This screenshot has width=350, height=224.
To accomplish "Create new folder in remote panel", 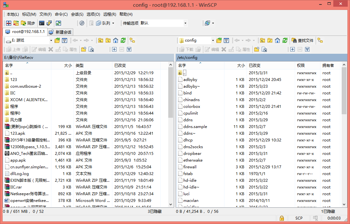I will point(257,49).
